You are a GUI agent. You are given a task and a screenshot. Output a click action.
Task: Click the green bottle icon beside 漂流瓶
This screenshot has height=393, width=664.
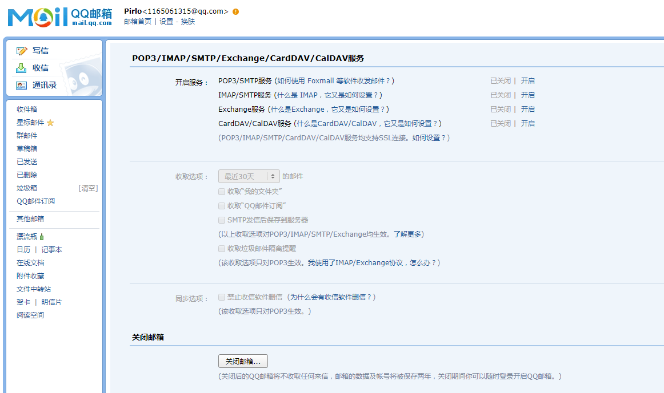pos(42,237)
